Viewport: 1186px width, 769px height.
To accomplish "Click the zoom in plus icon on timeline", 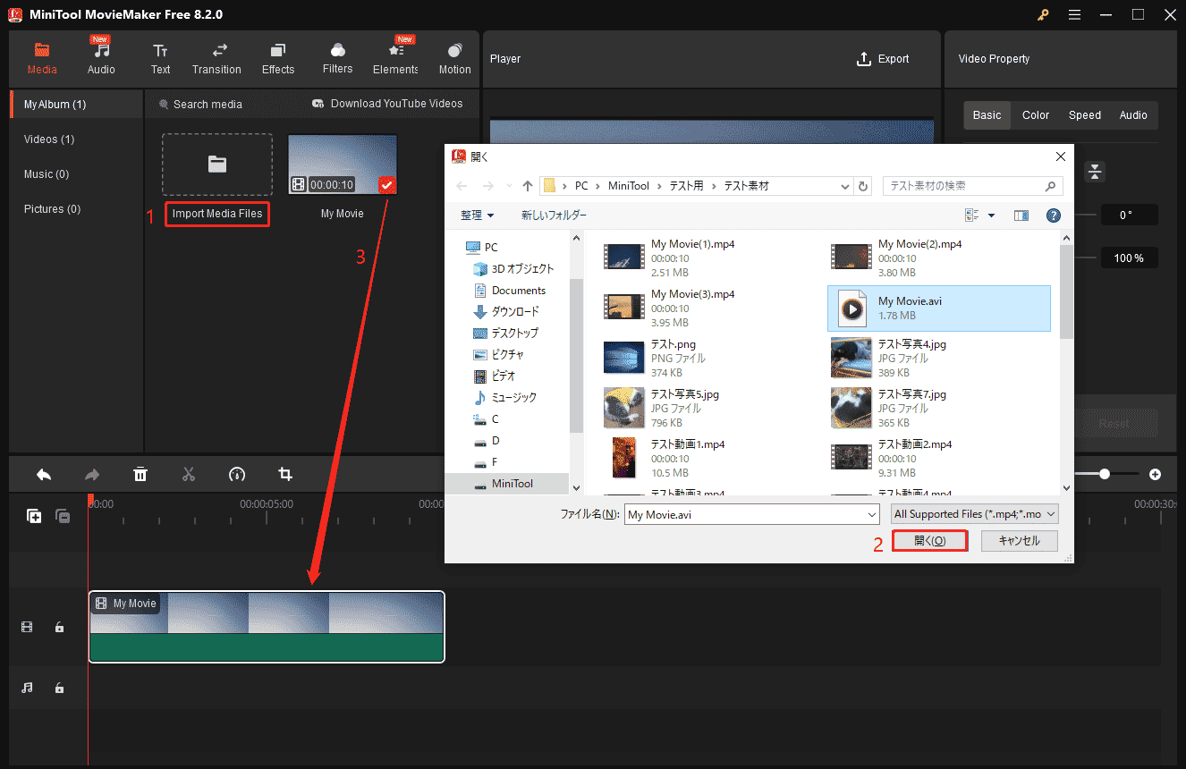I will point(1155,474).
